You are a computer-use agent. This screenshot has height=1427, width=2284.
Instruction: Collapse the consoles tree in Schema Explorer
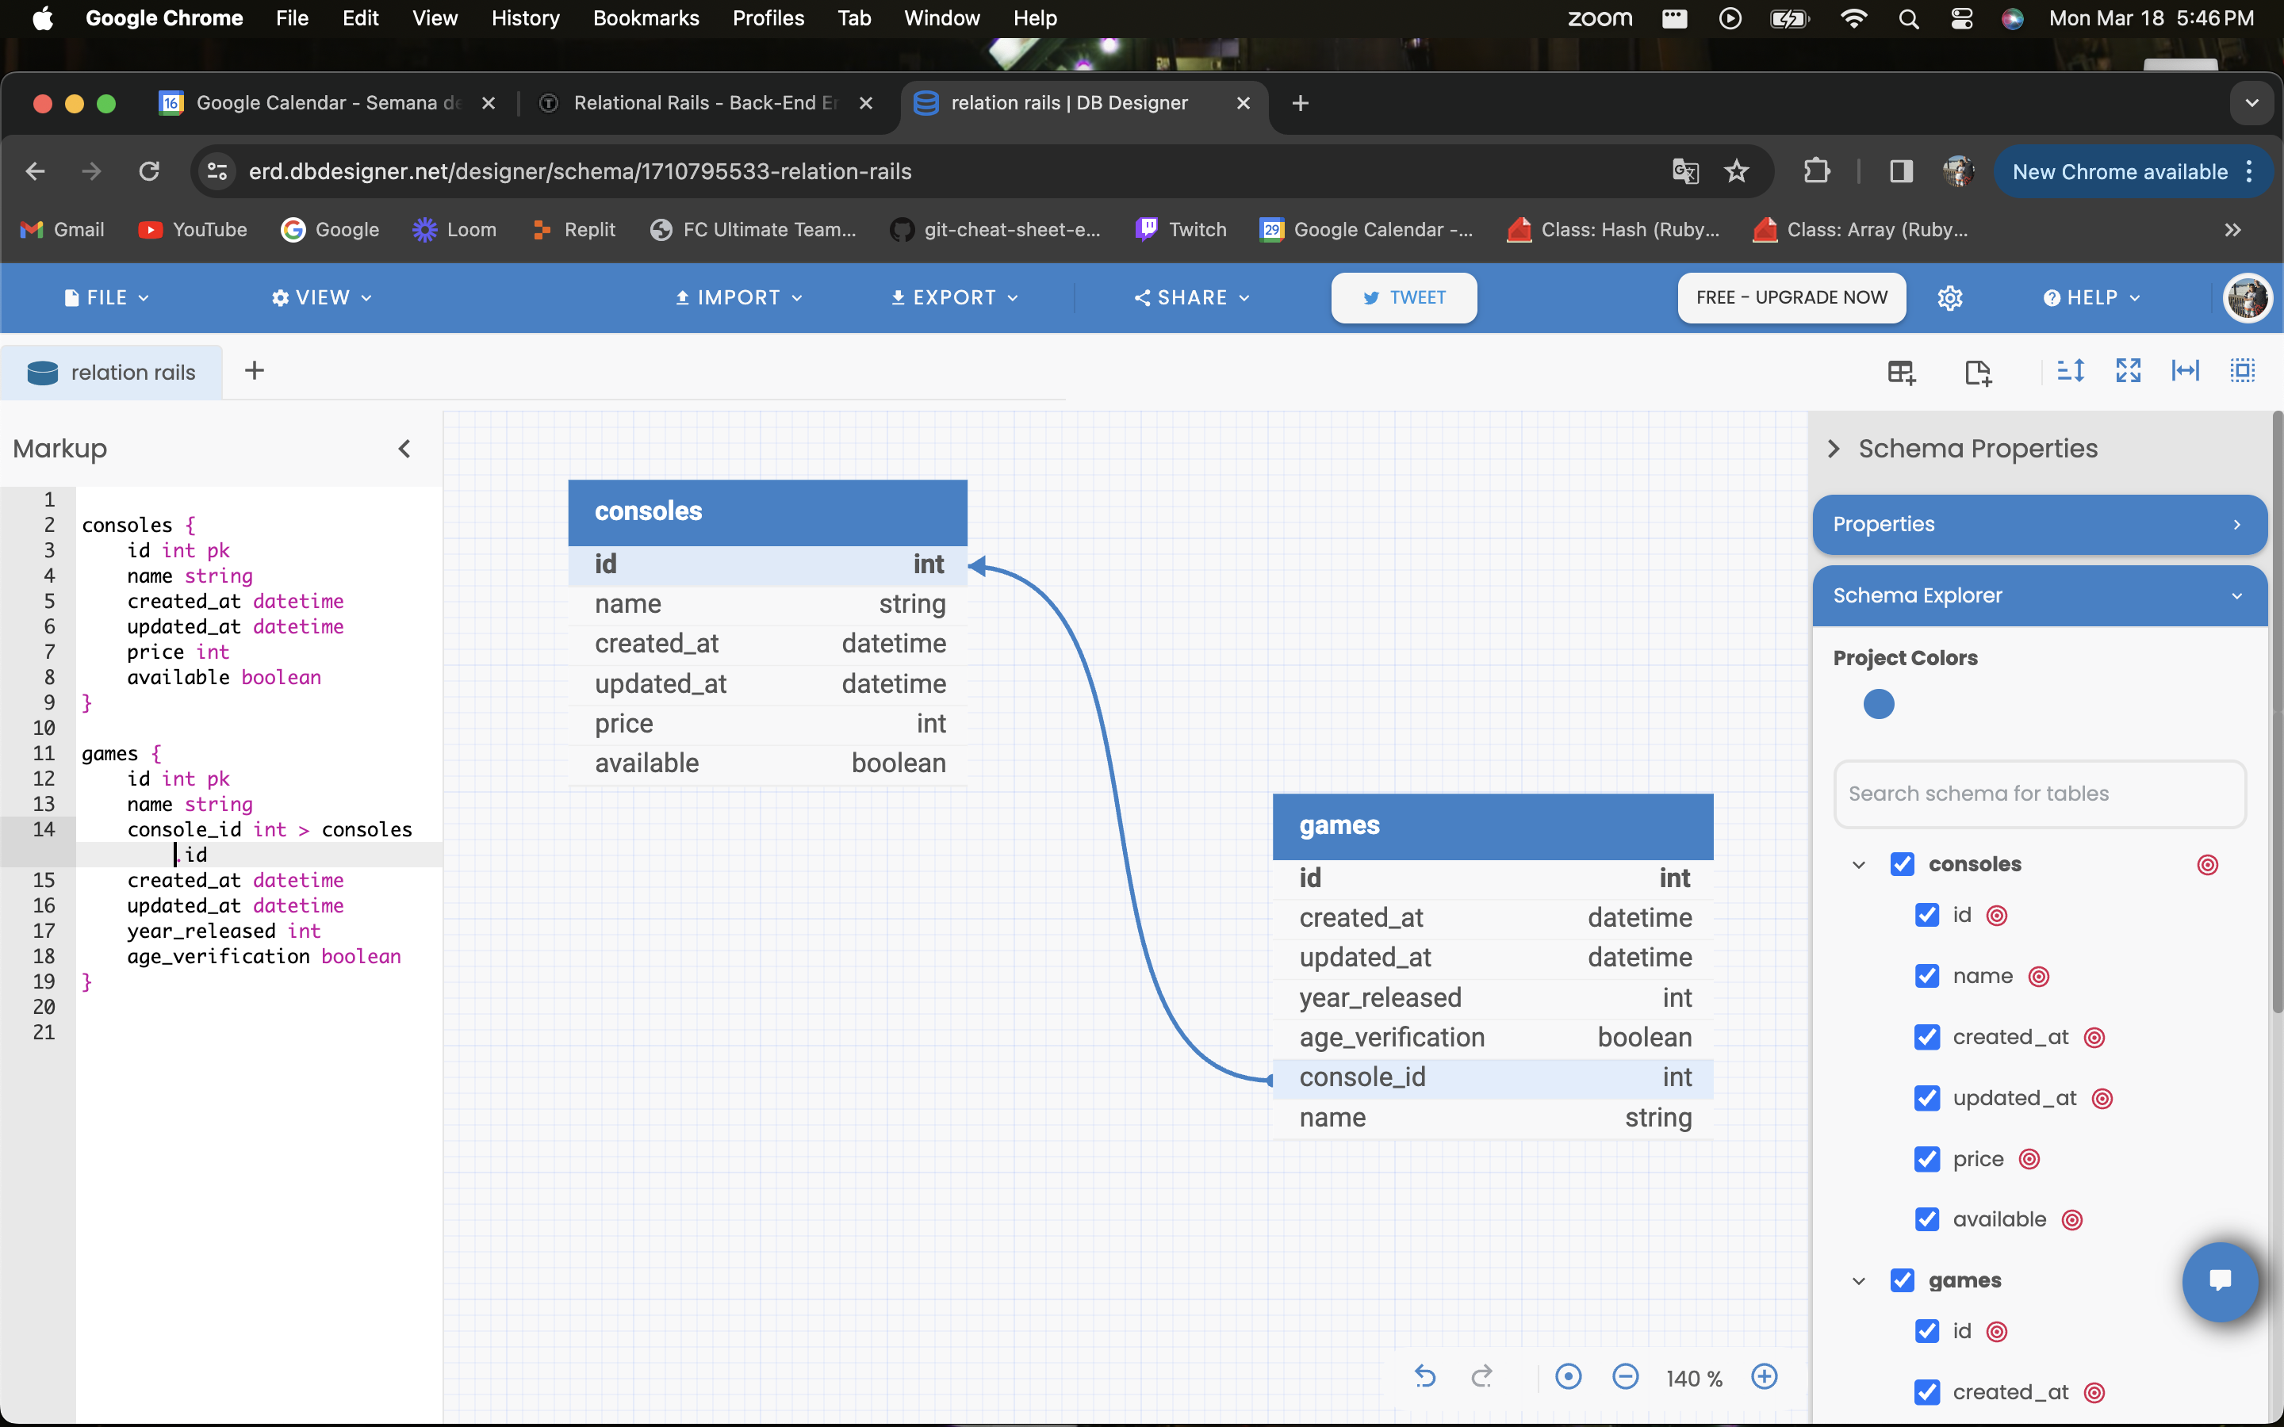1858,864
